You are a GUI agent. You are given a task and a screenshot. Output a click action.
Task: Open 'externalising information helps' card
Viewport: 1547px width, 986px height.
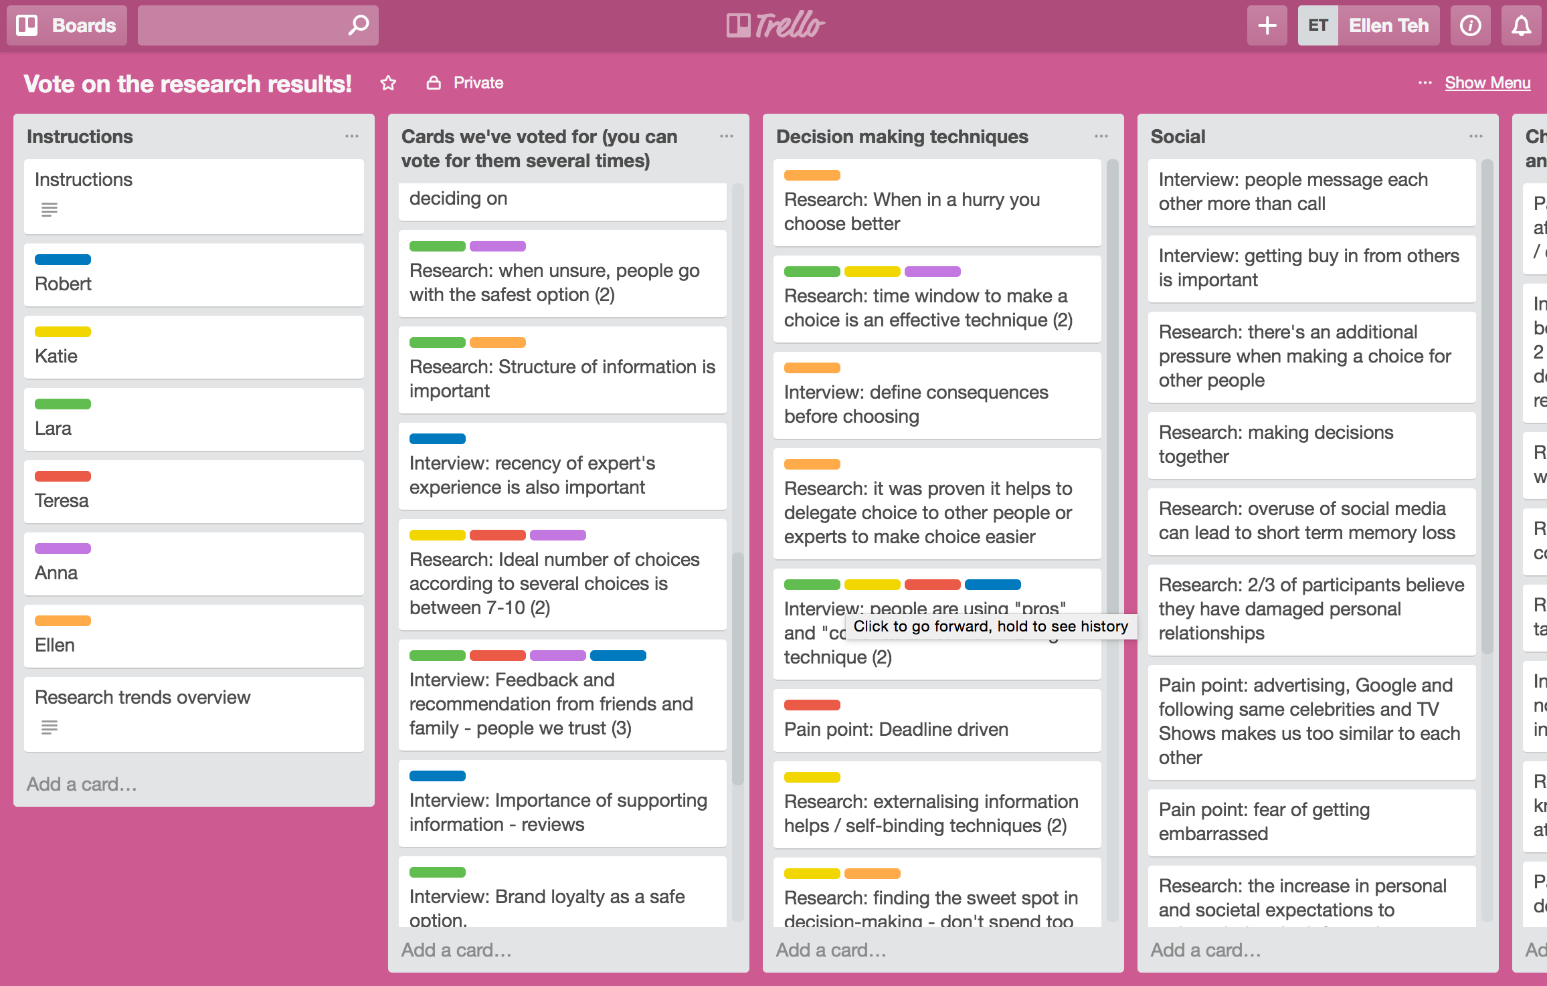pyautogui.click(x=937, y=805)
